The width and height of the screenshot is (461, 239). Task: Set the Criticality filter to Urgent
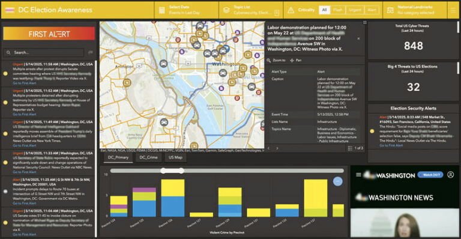pos(355,10)
